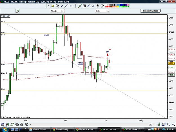Screen dimensions: 176x132
Task: Click the zoom in magnifier at bottom right
Action: [x=173, y=124]
